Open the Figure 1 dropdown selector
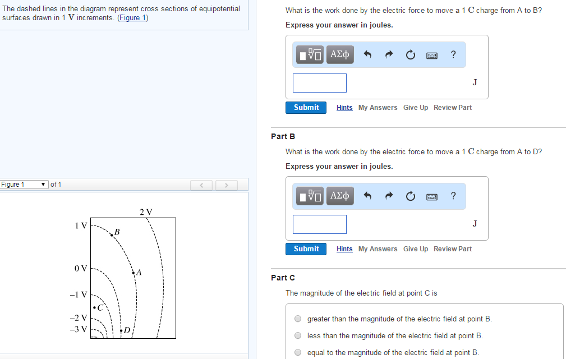 (x=25, y=184)
